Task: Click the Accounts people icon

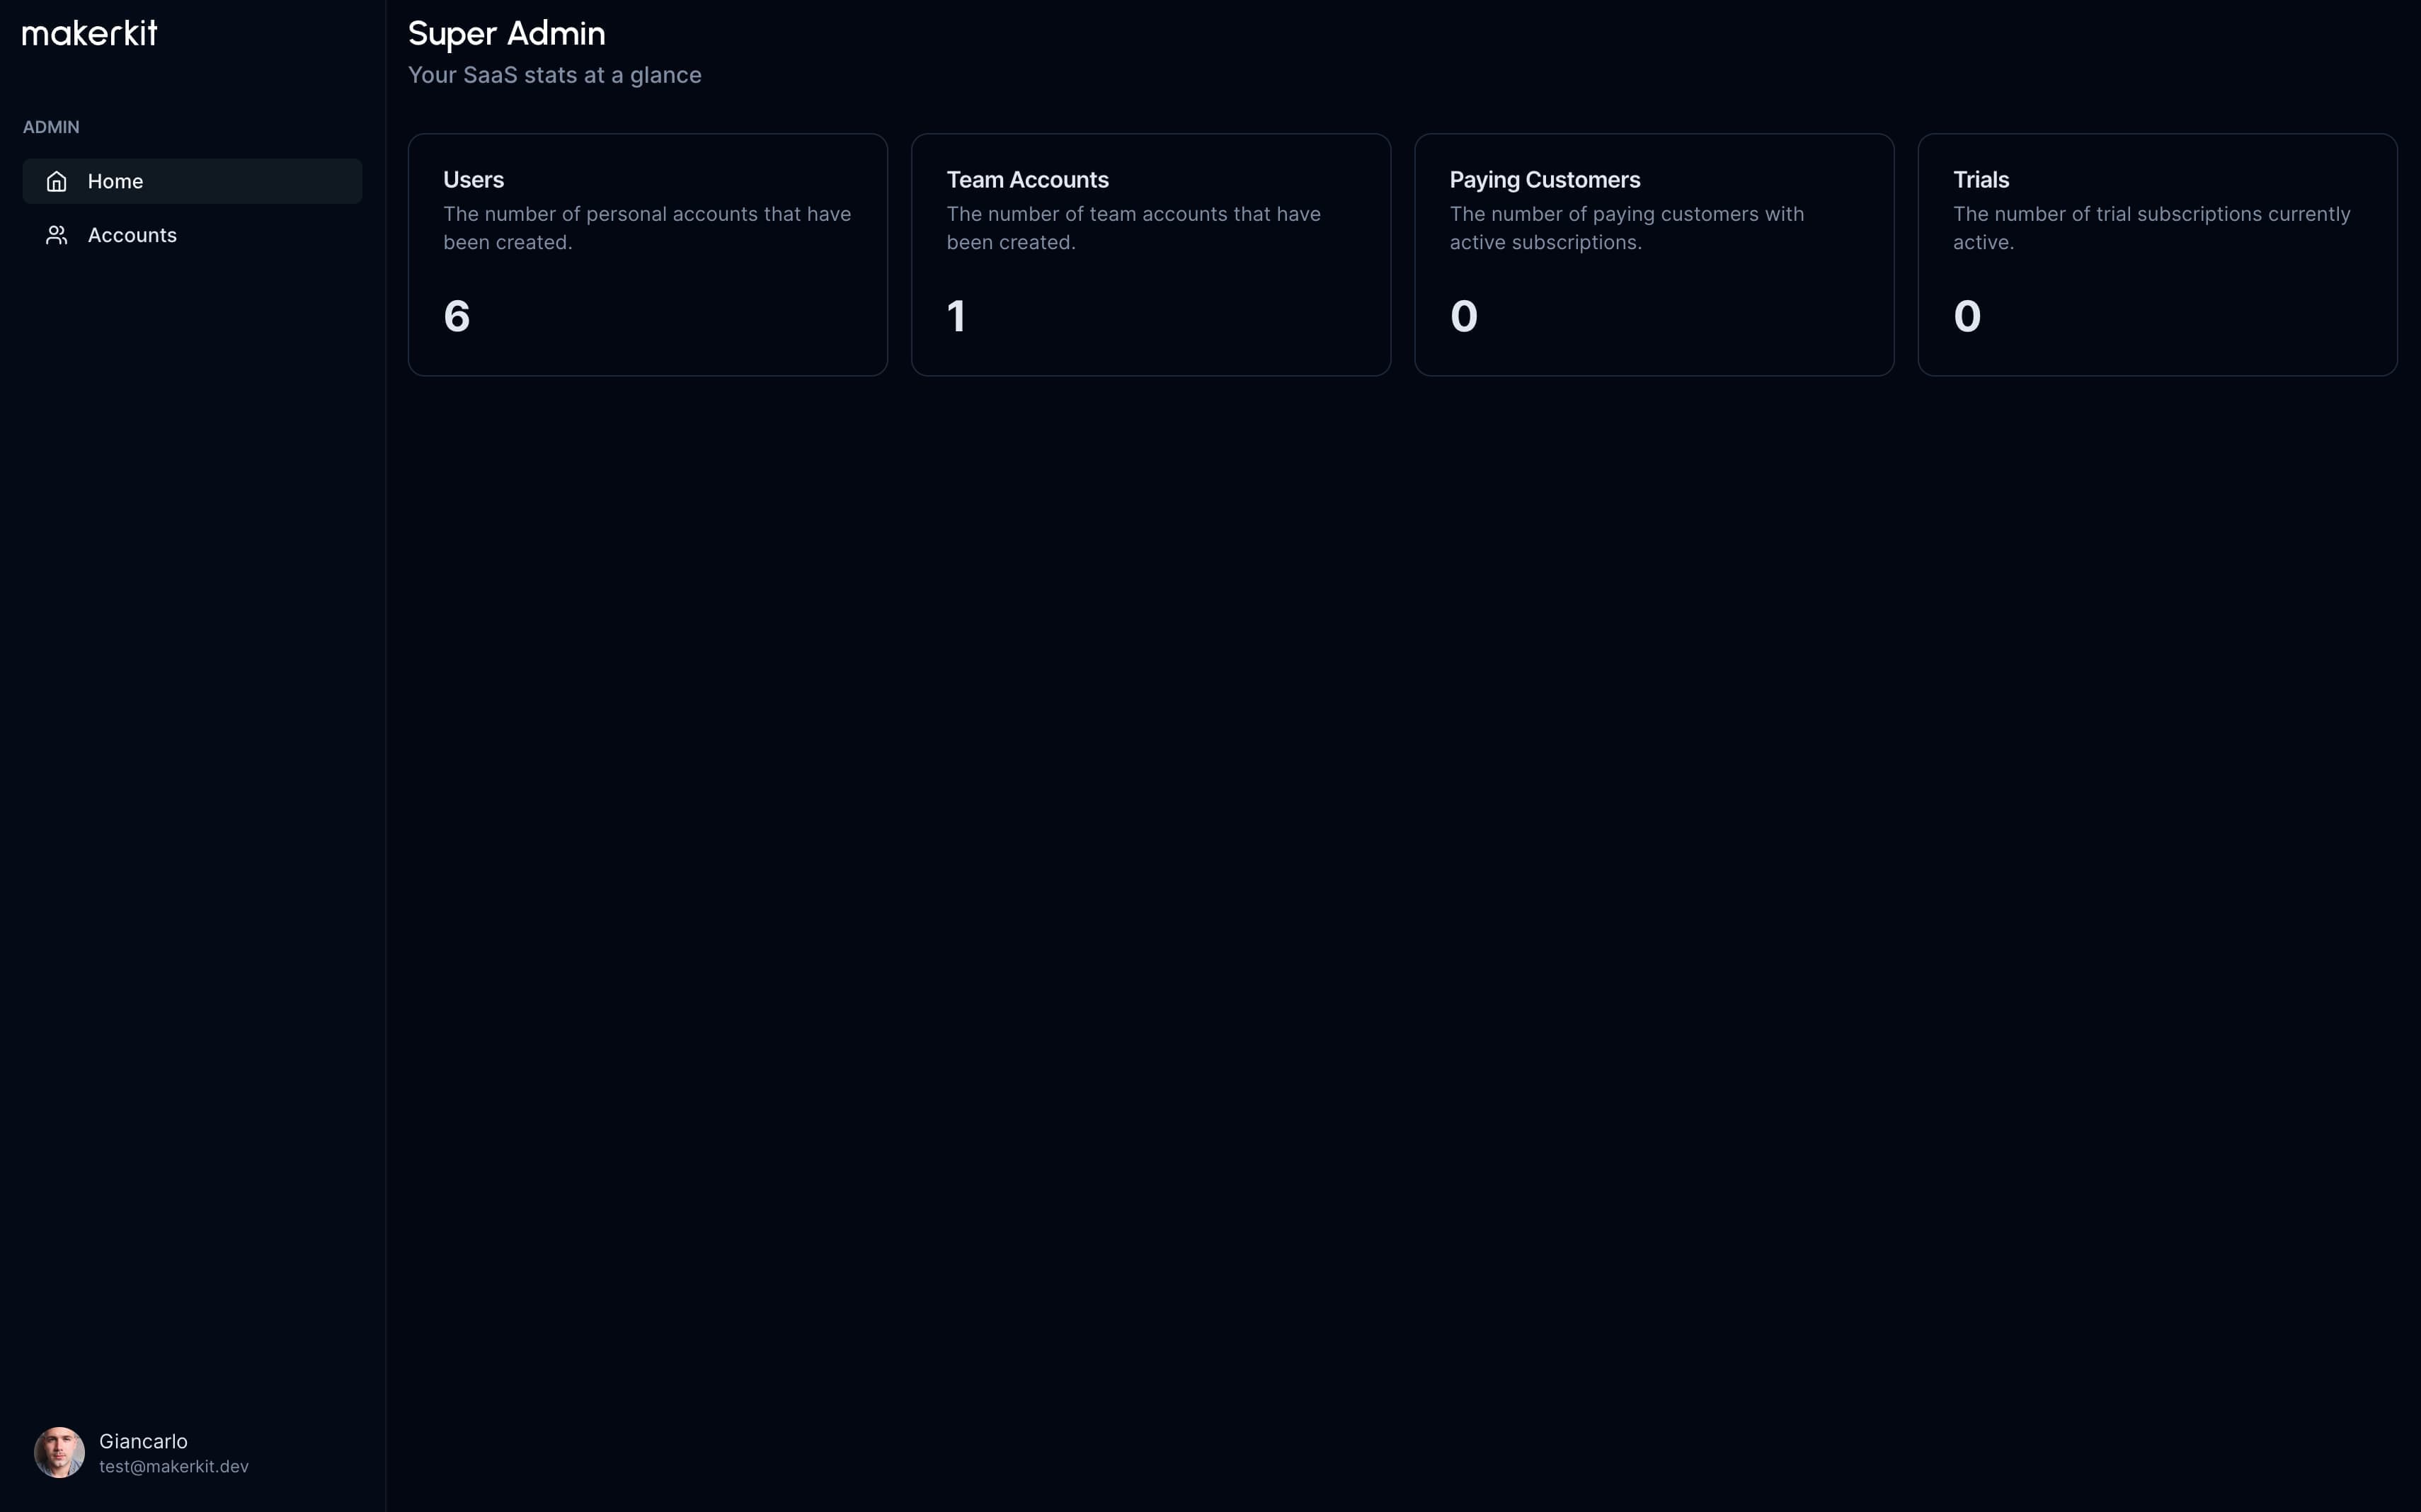Action: click(57, 235)
